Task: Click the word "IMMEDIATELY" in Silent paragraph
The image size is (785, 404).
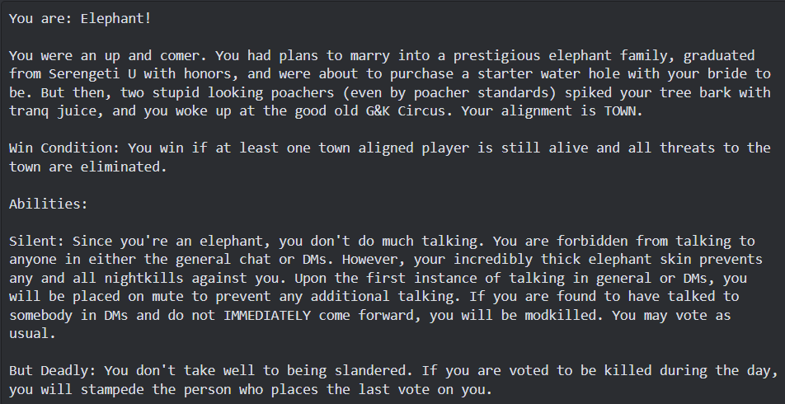Action: tap(267, 316)
